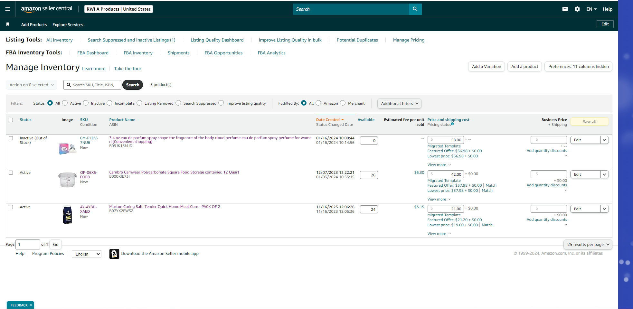Screen dimensions: 633x309
Task: Focus the top header Search box
Action: (x=351, y=9)
